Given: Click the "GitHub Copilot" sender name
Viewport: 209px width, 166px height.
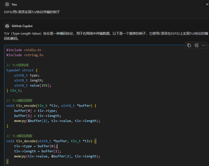Looking at the screenshot, I should click(x=22, y=26).
